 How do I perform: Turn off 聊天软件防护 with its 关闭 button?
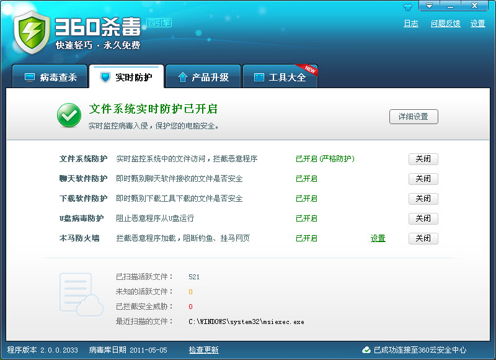pyautogui.click(x=423, y=179)
